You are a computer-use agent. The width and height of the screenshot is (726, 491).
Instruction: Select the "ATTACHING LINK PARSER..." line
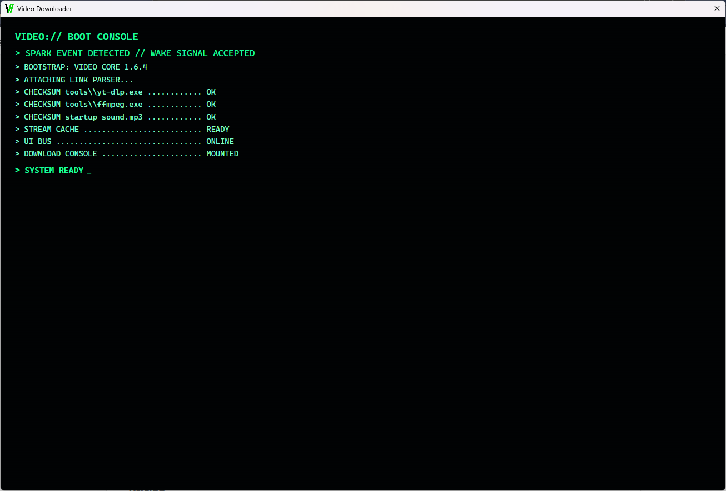pyautogui.click(x=74, y=80)
